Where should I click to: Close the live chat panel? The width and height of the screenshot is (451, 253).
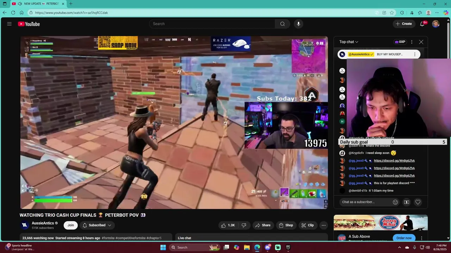click(421, 42)
